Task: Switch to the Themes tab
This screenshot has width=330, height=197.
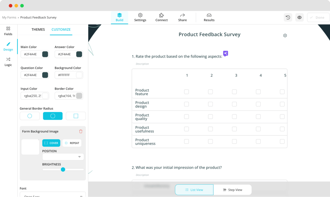Action: 38,30
